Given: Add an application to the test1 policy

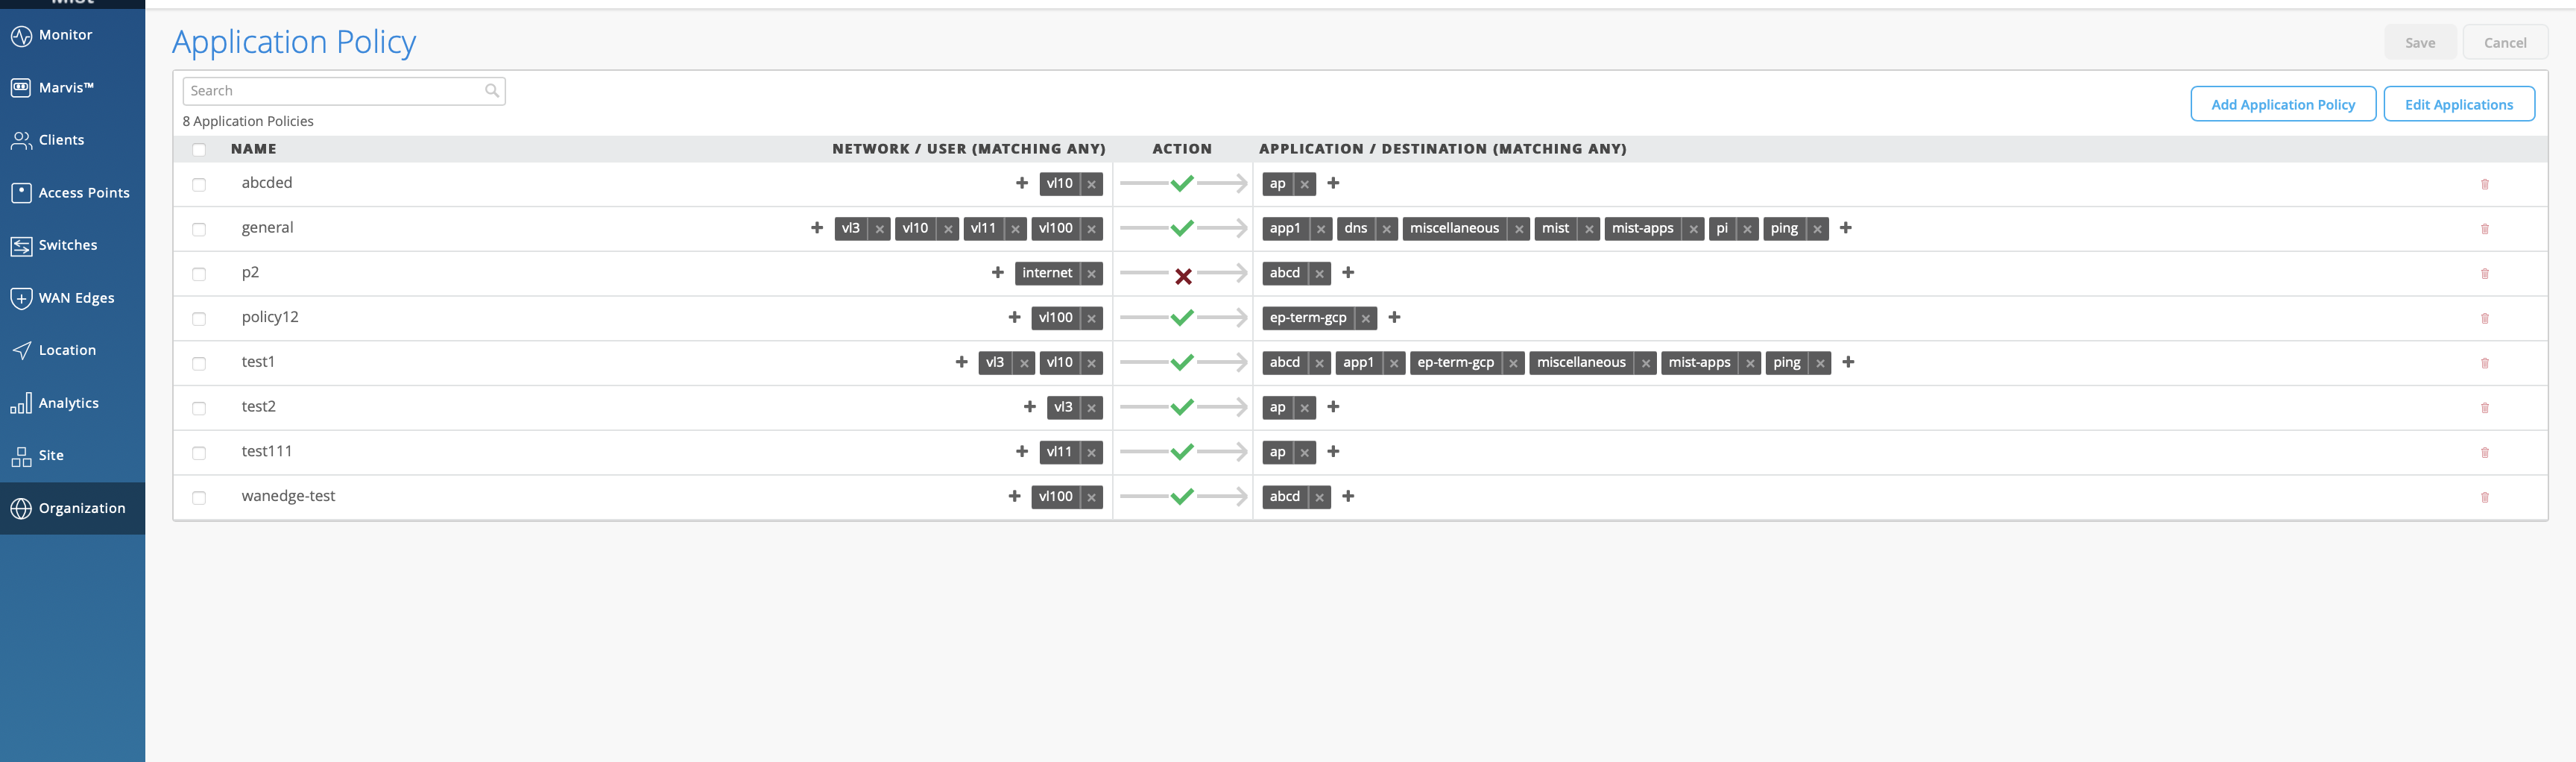Looking at the screenshot, I should (1848, 362).
